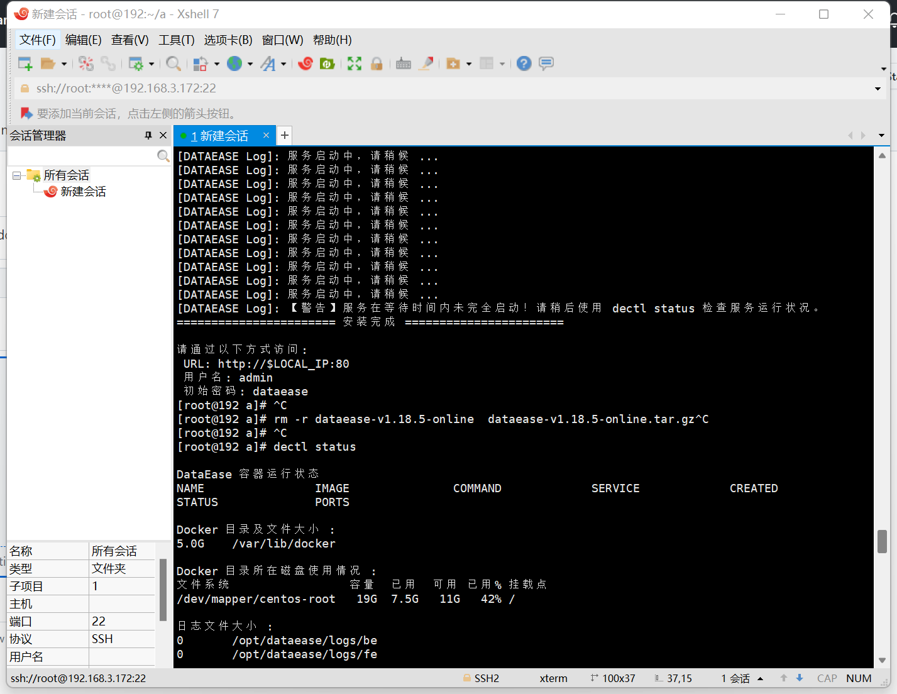This screenshot has width=897, height=694.
Task: Click the terminal vertical scrollbar thumb
Action: 882,541
